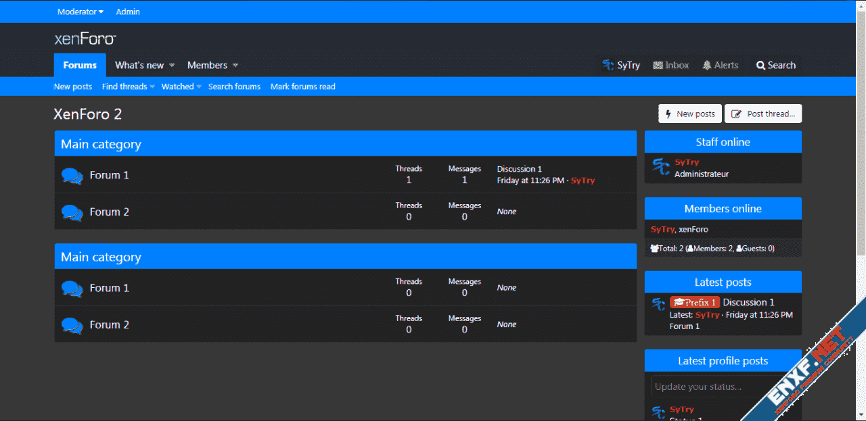Click the SyTry user avatar in navigation bar
Screen dimensions: 866x421
point(608,66)
